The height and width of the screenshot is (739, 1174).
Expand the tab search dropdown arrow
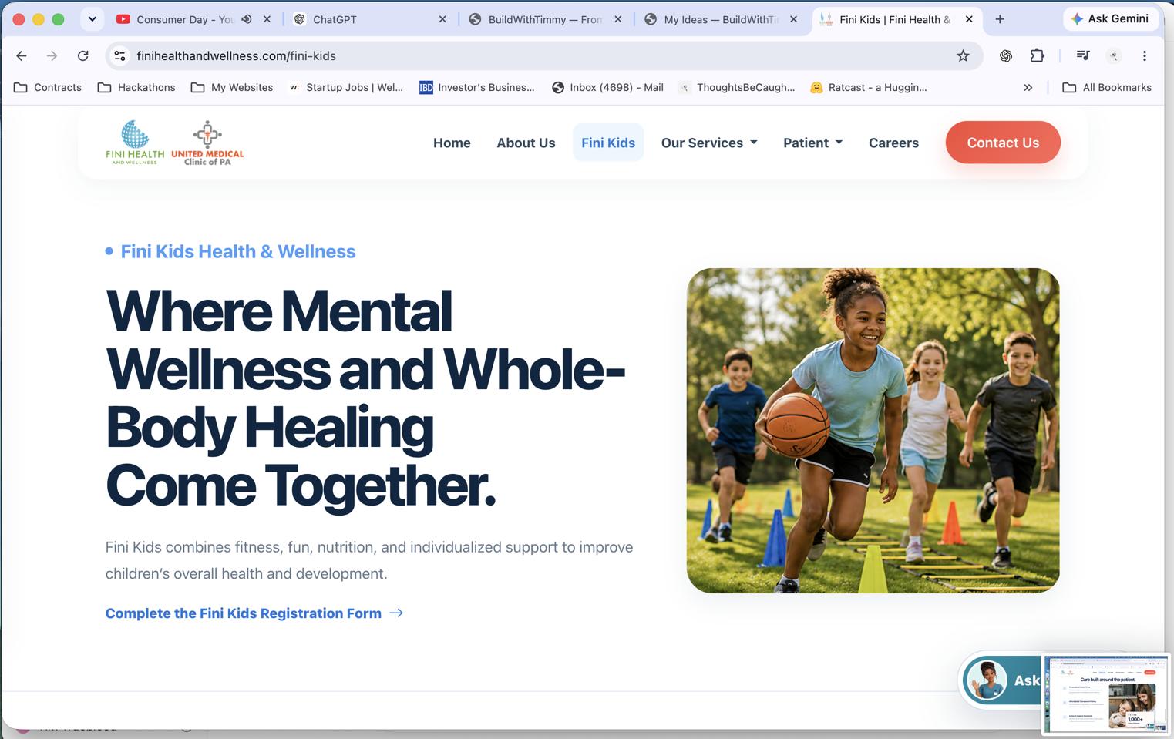[93, 19]
